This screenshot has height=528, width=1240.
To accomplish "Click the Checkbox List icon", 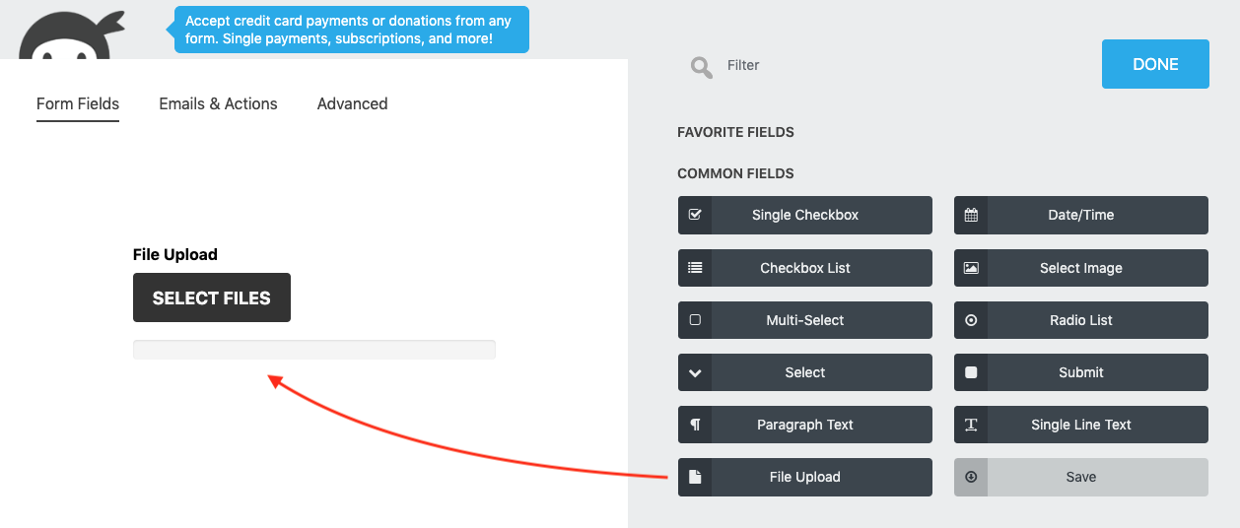I will tap(695, 267).
